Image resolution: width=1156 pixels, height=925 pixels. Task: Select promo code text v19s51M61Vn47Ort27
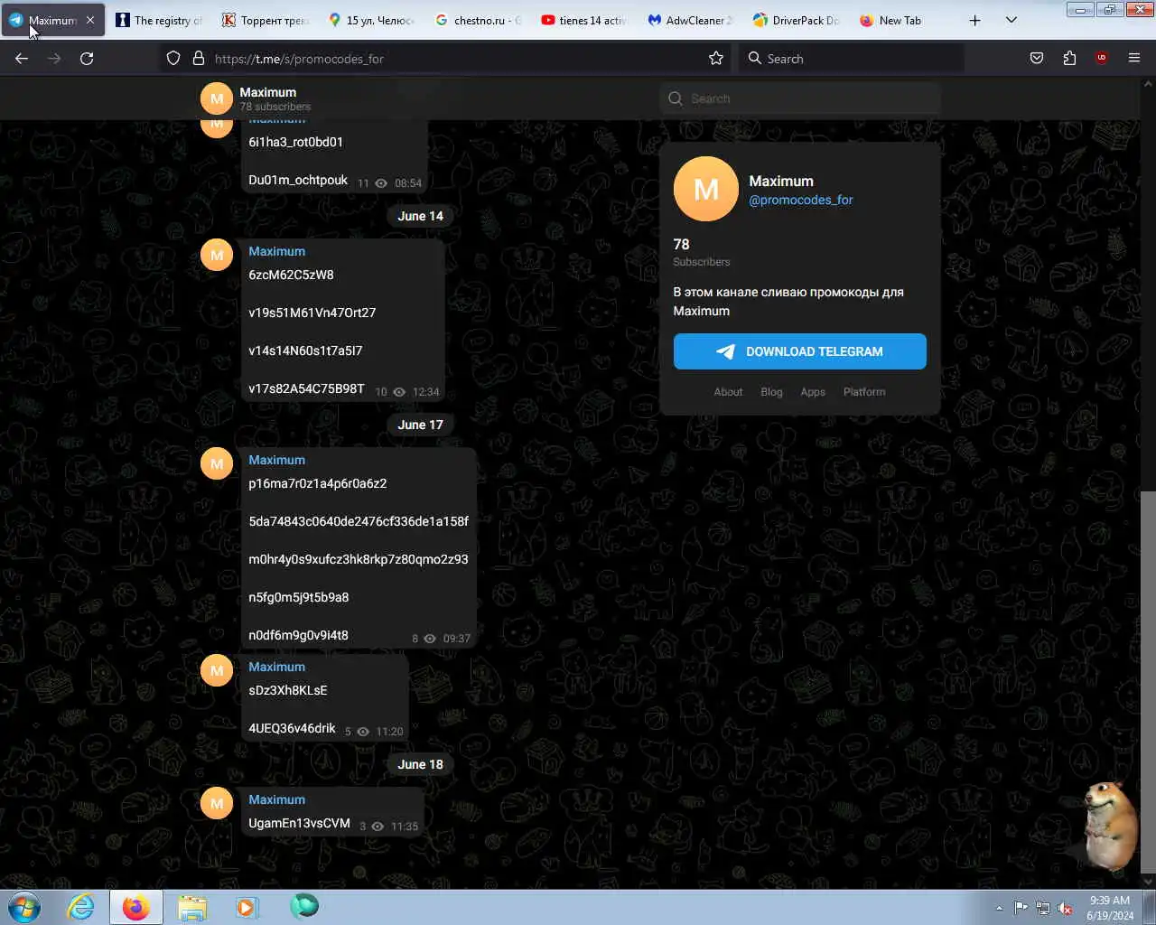click(x=312, y=313)
